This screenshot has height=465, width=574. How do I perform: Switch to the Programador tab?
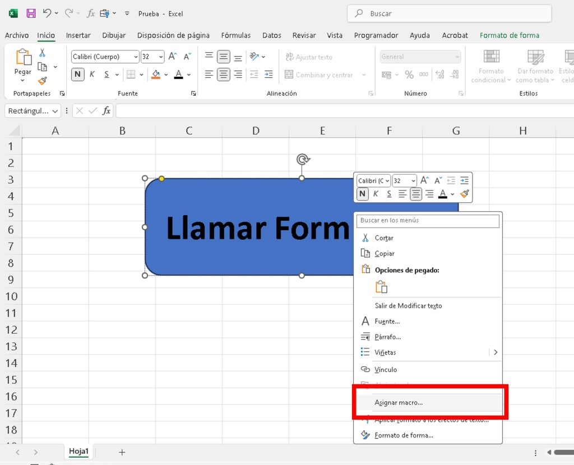(376, 35)
